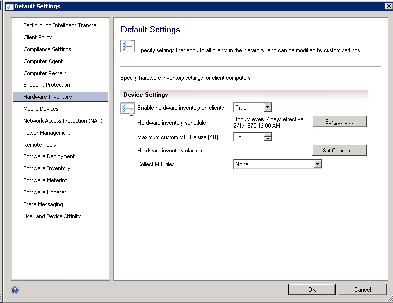Select Network Access Protection (NAP)

pyautogui.click(x=61, y=121)
